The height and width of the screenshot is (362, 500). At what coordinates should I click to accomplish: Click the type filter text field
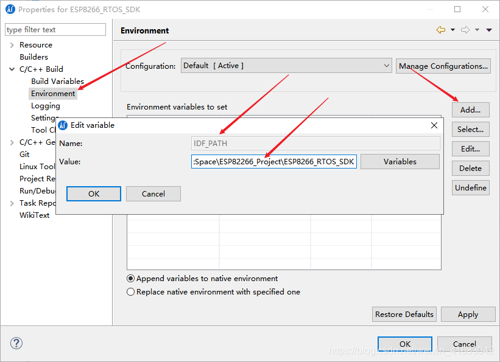pos(55,29)
